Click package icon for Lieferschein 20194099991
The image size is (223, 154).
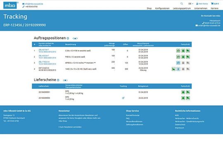point(183,92)
